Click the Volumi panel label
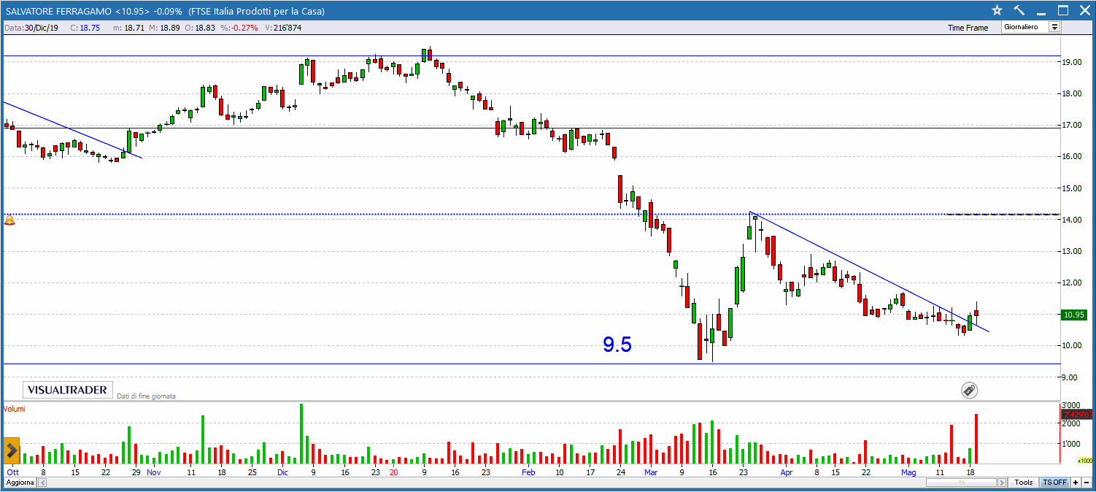Viewport: 1096px width, 492px height. click(x=14, y=409)
